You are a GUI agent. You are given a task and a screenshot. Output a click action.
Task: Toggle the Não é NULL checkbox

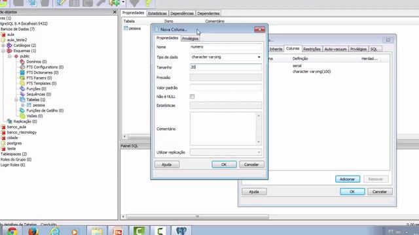(x=192, y=97)
